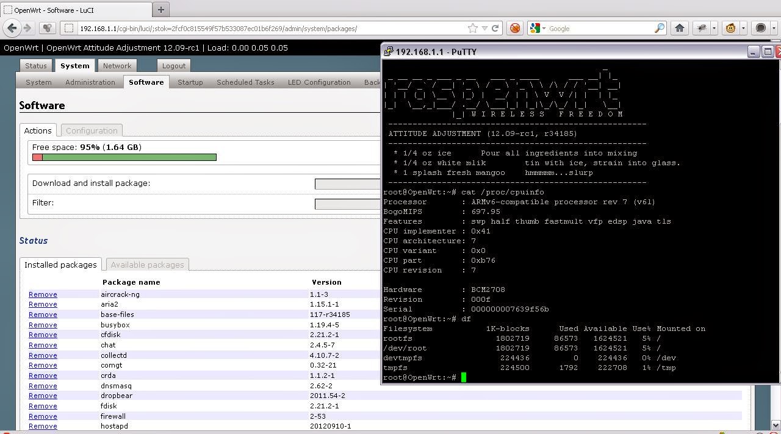Open the Configuration tab

[x=92, y=130]
